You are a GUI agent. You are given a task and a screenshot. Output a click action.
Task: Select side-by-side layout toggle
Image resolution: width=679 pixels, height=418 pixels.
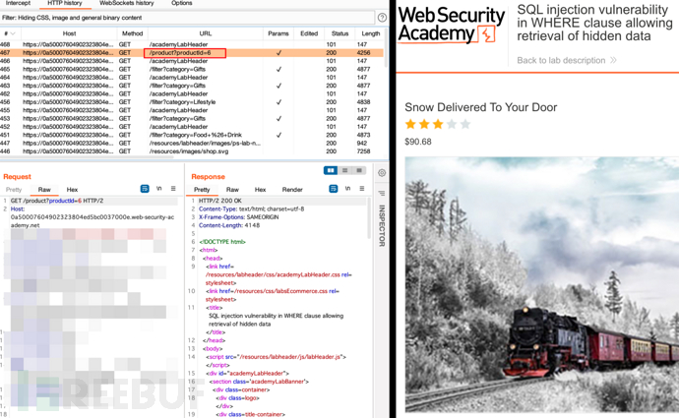tap(331, 170)
